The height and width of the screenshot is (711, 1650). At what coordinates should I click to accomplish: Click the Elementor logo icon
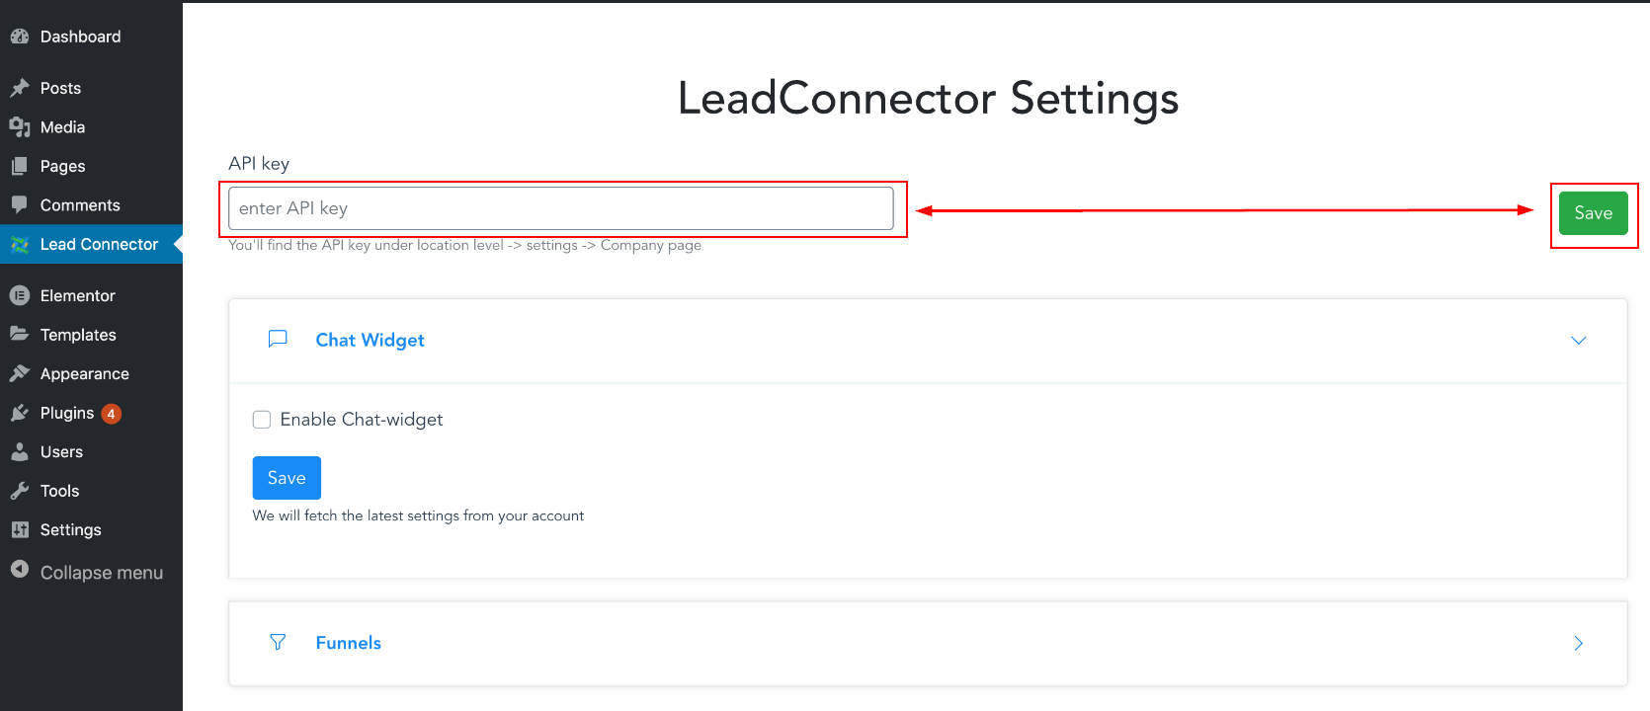click(20, 295)
